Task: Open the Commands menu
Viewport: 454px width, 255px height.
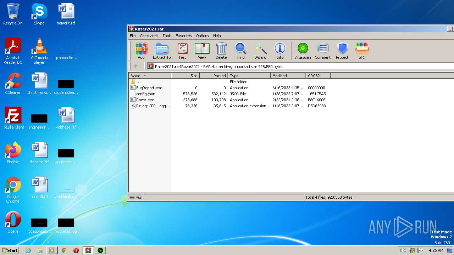Action: (x=149, y=36)
